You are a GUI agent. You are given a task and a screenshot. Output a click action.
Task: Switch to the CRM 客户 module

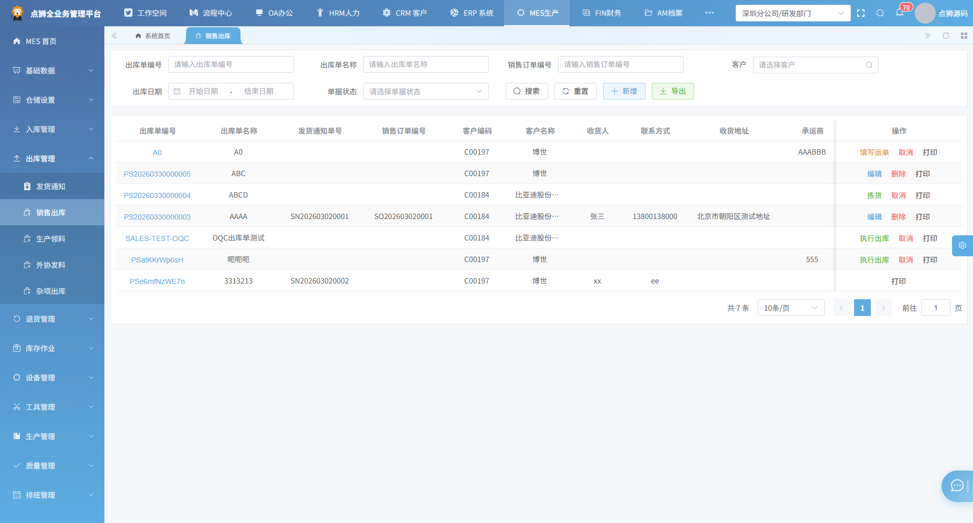(x=404, y=13)
